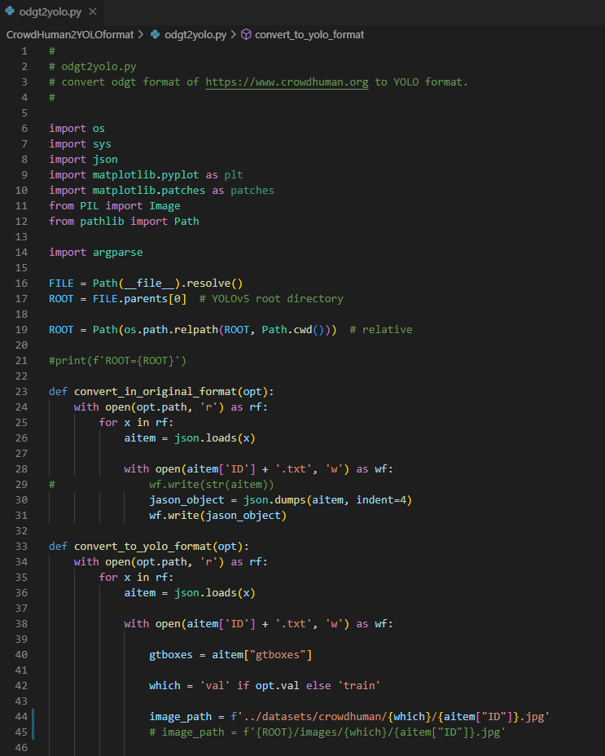Click line number 1 in the gutter

coord(24,51)
